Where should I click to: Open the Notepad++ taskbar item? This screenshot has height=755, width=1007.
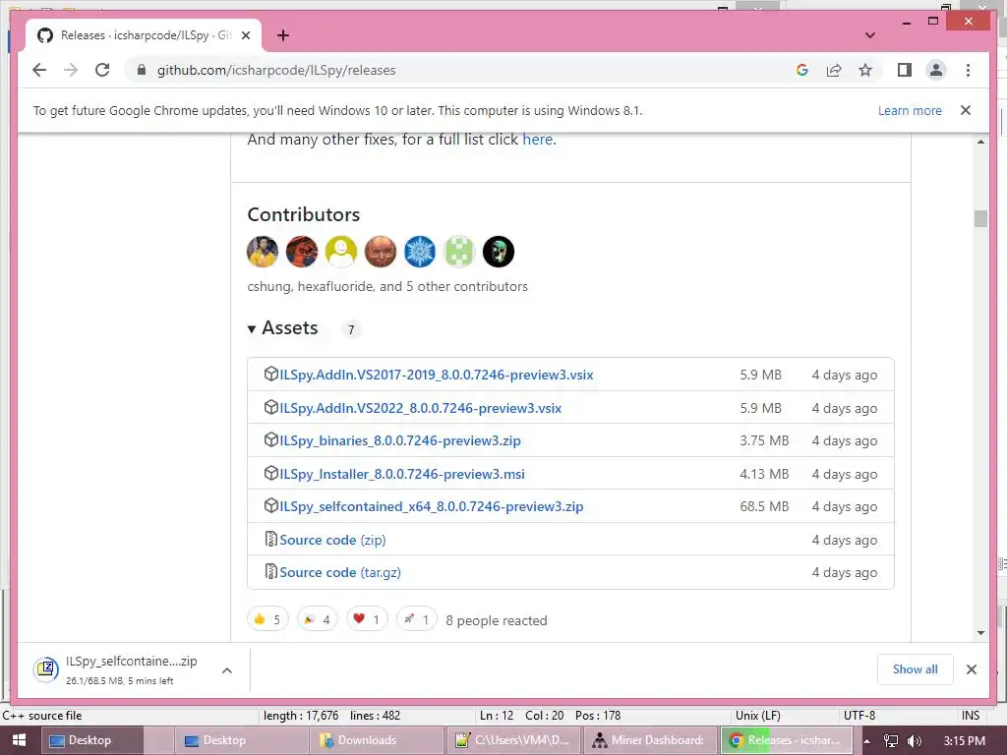click(513, 740)
